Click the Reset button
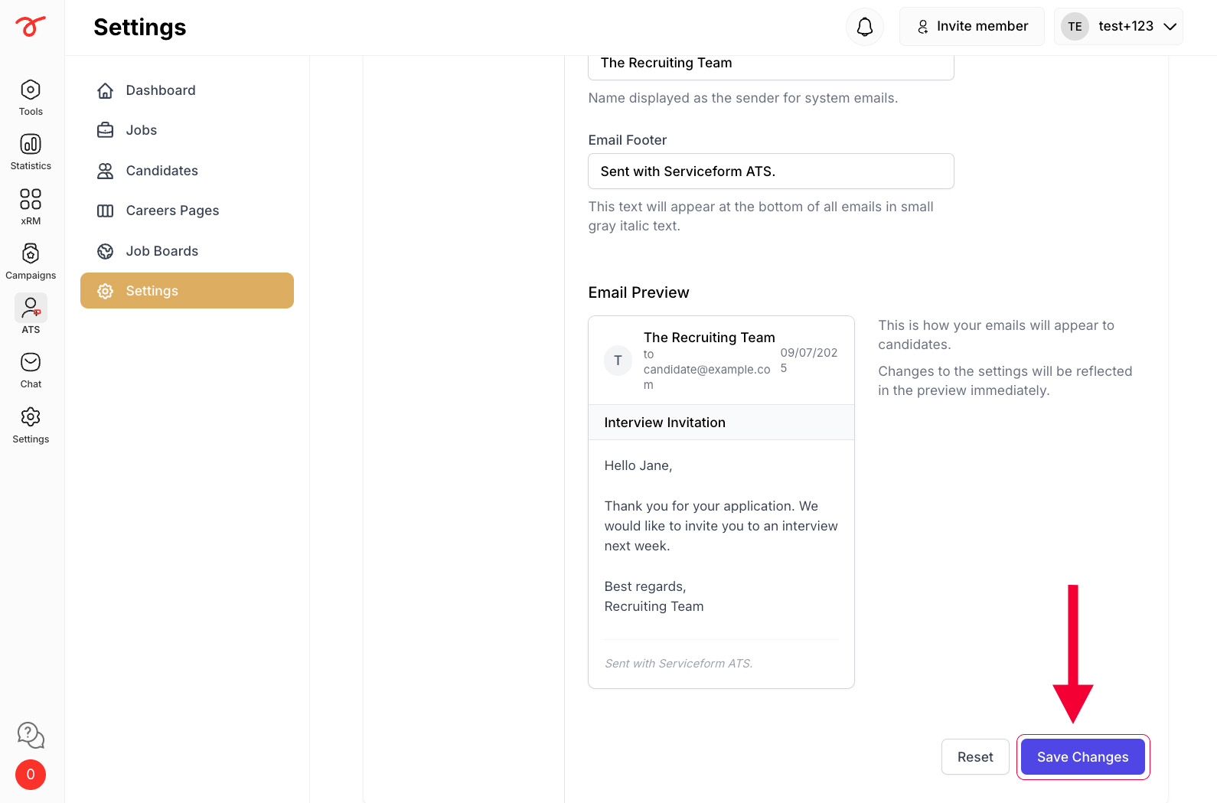Screen dimensions: 1217x803 coord(975,757)
